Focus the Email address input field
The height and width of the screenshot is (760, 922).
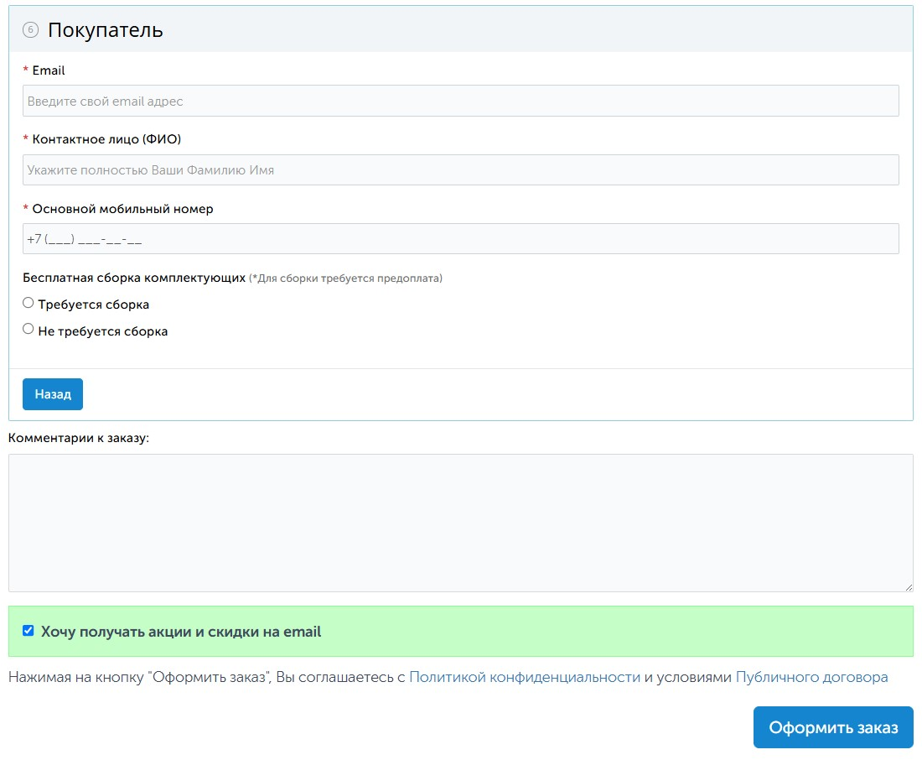[x=460, y=101]
